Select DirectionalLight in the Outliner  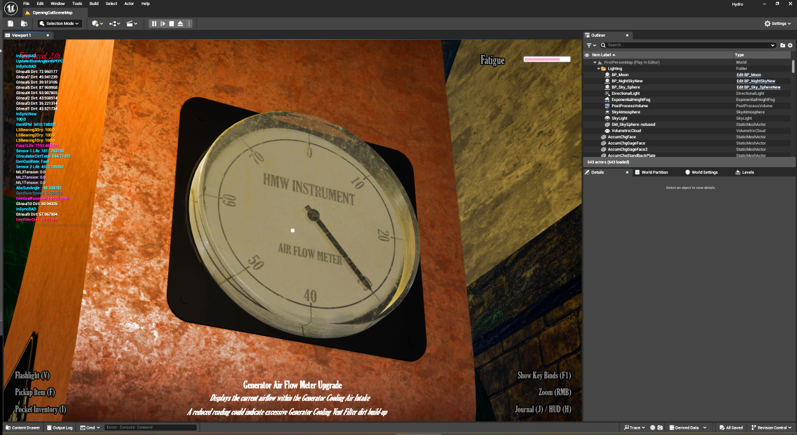(x=626, y=93)
